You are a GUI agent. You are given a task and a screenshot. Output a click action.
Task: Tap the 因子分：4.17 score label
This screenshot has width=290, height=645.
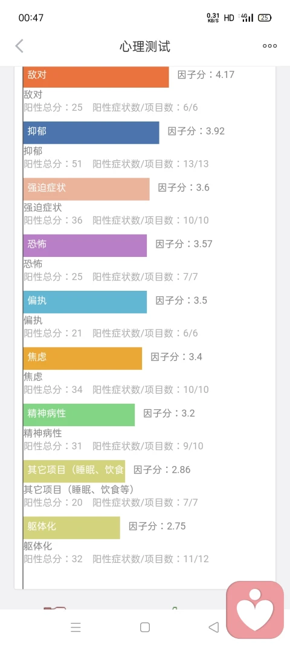coord(205,75)
